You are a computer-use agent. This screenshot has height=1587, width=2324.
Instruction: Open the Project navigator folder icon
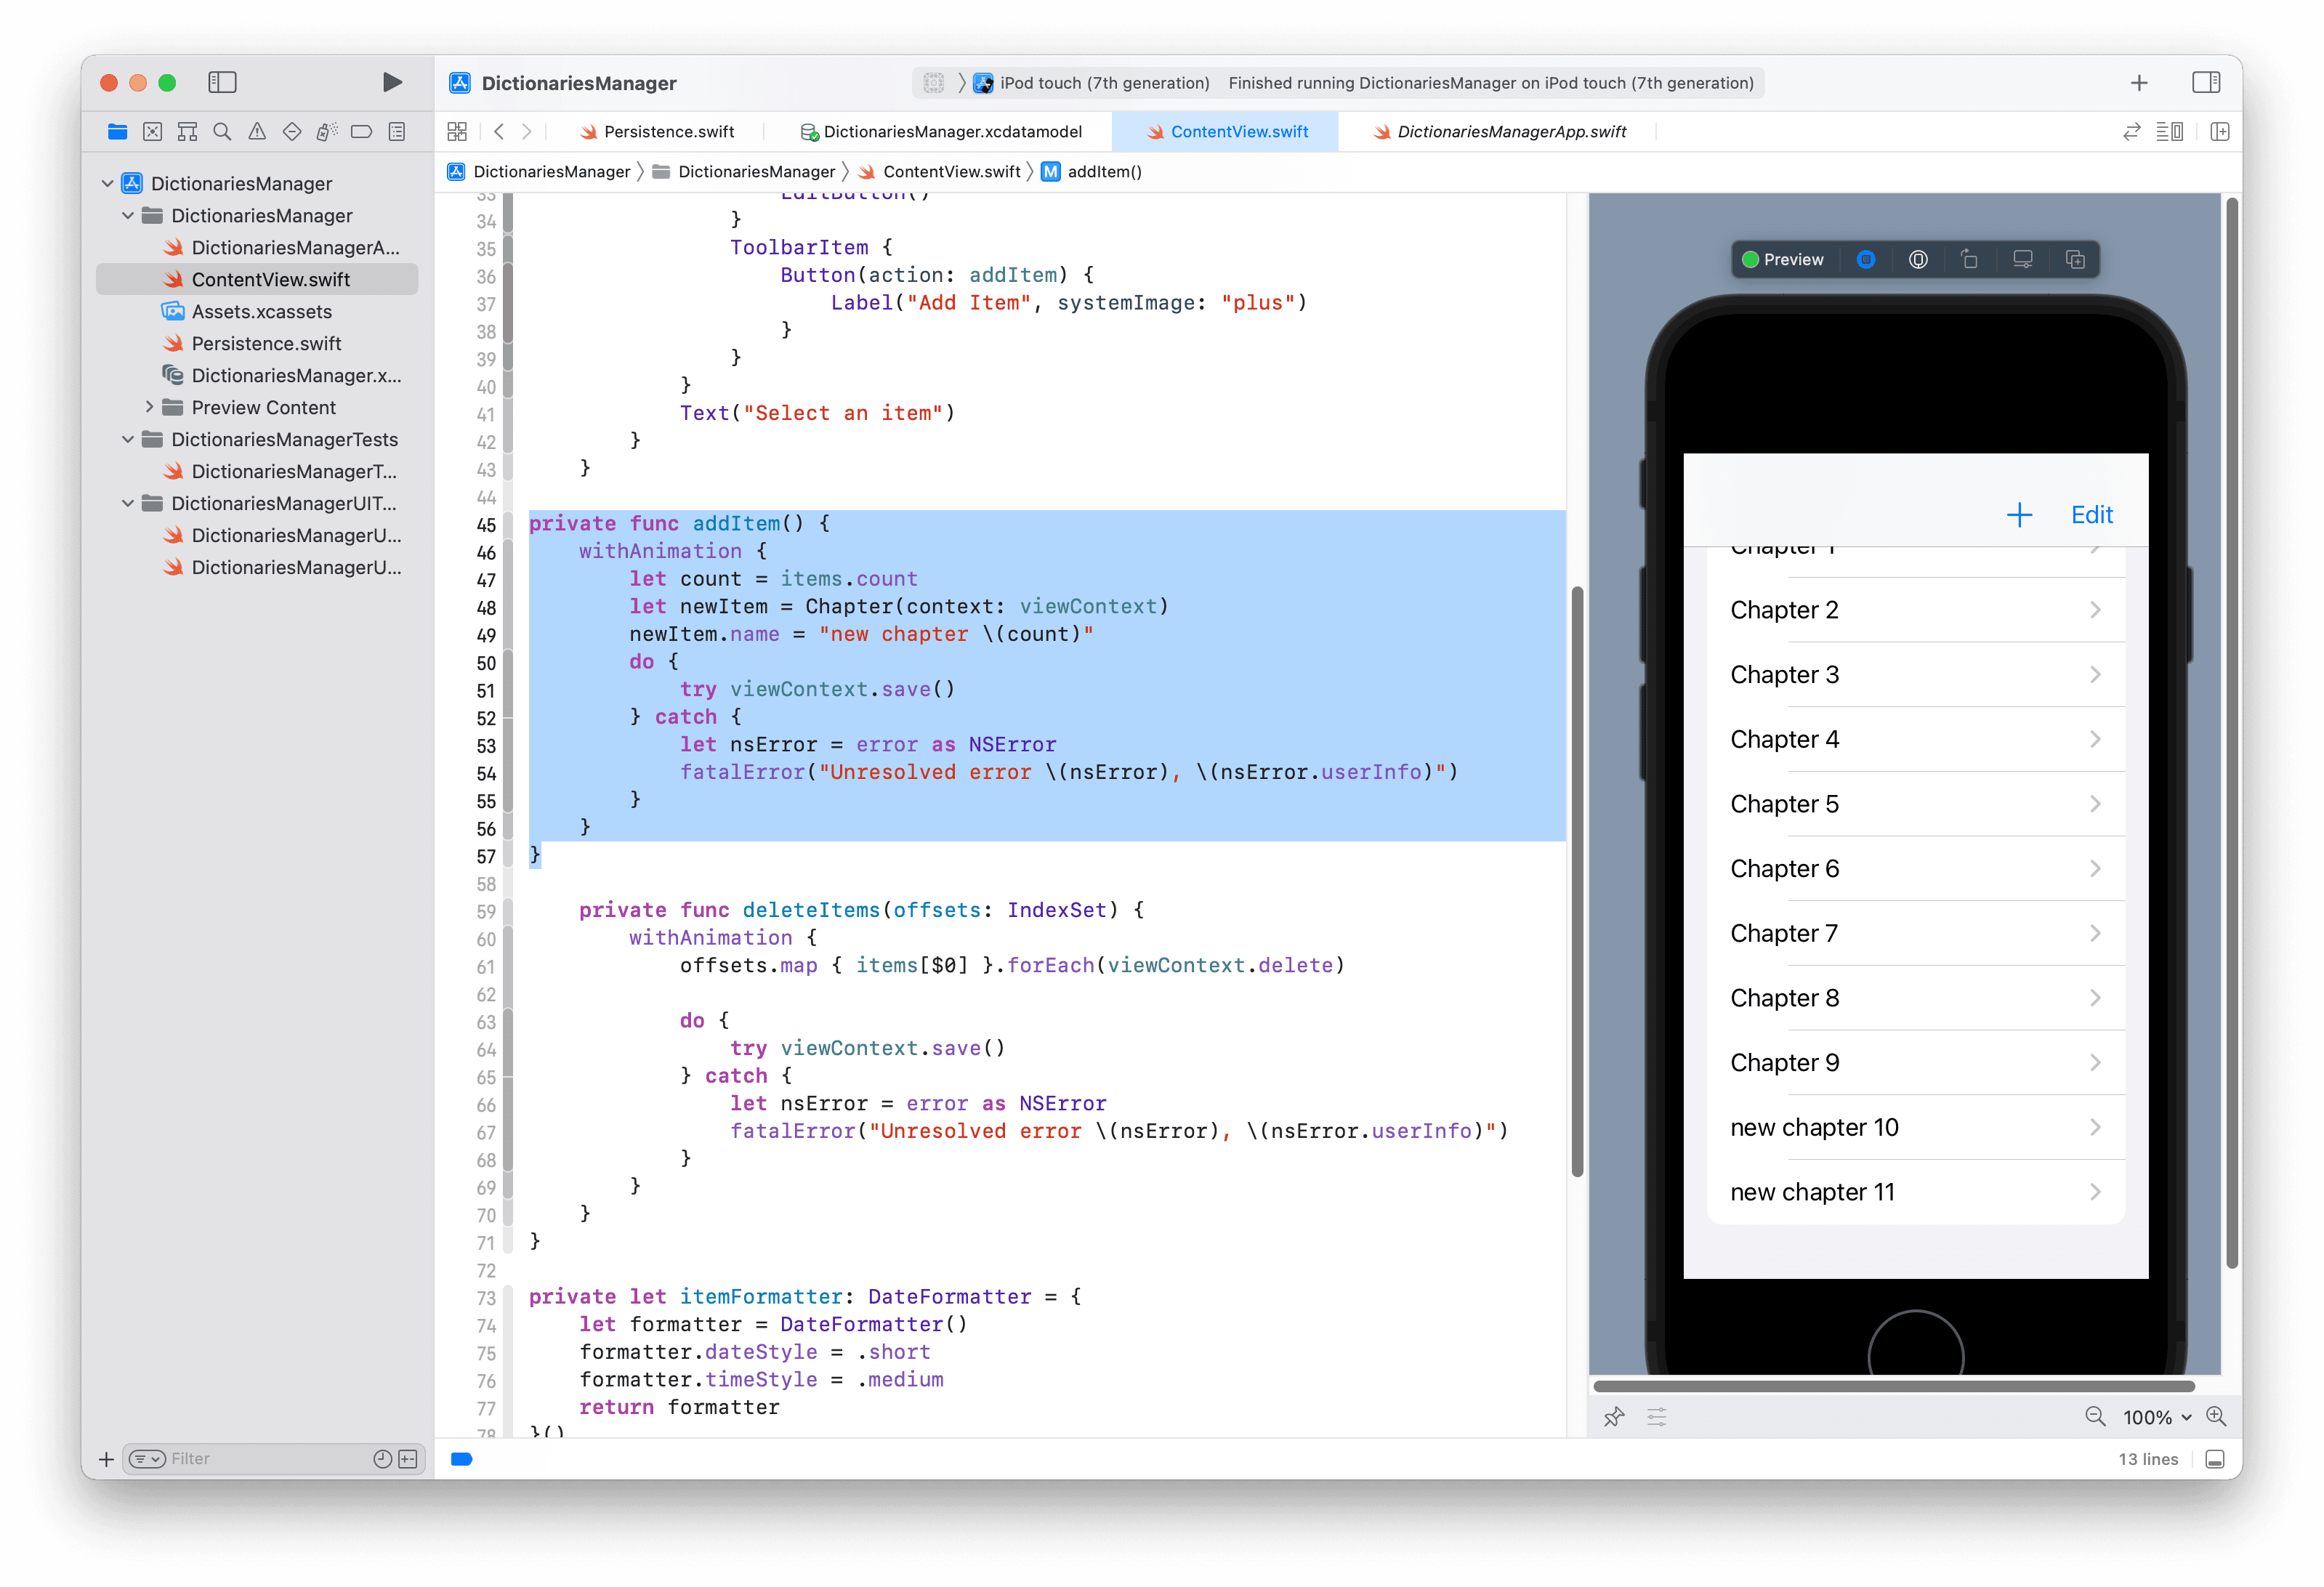coord(117,131)
